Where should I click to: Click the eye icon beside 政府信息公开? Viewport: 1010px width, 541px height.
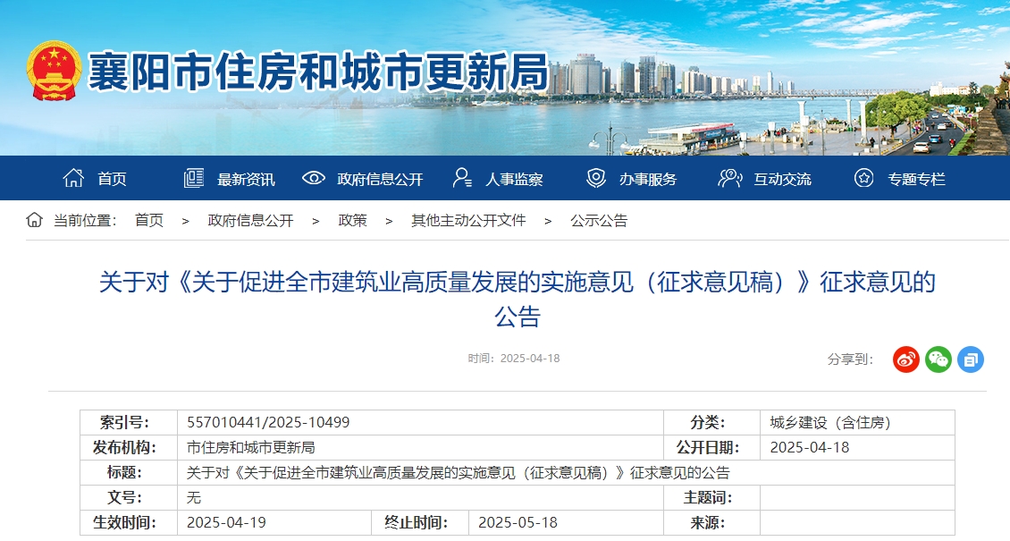point(314,178)
